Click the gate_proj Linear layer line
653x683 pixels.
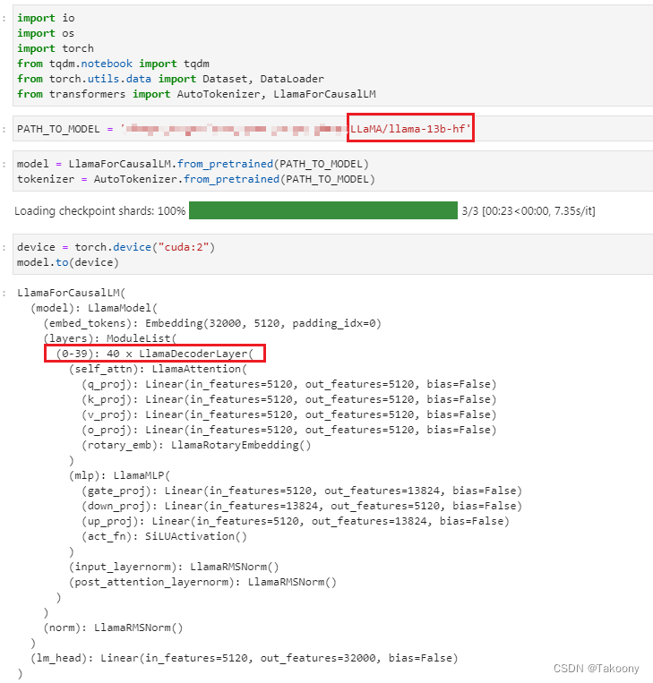tap(302, 491)
